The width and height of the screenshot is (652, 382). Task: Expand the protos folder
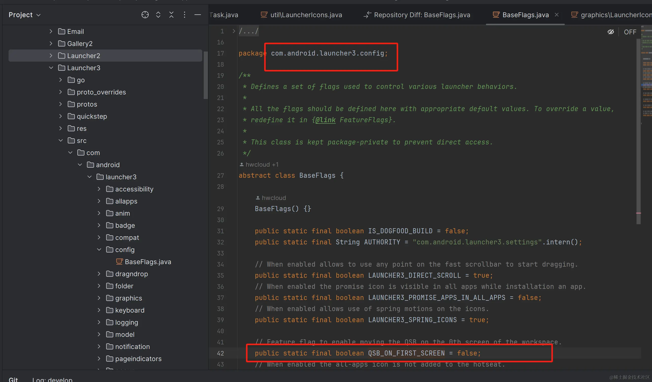pyautogui.click(x=60, y=104)
